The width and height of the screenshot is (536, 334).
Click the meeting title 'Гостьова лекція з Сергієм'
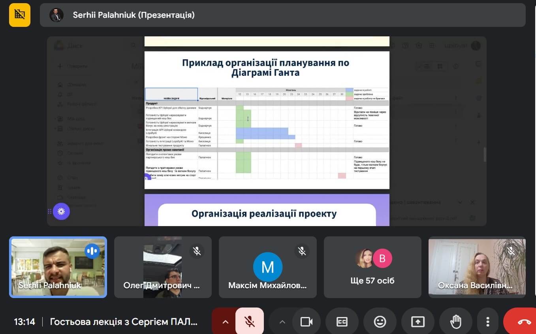[x=123, y=322]
